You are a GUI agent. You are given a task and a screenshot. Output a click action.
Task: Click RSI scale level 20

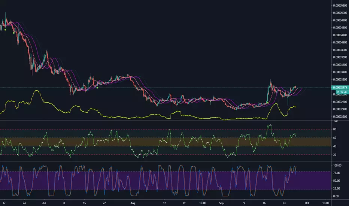tap(335, 155)
